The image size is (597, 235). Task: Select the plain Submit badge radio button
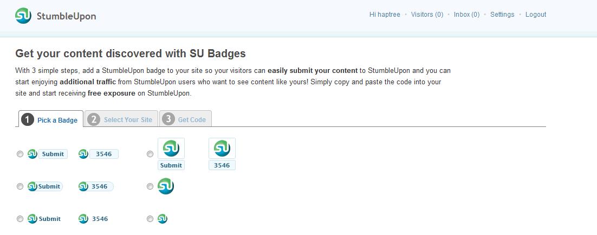click(20, 219)
